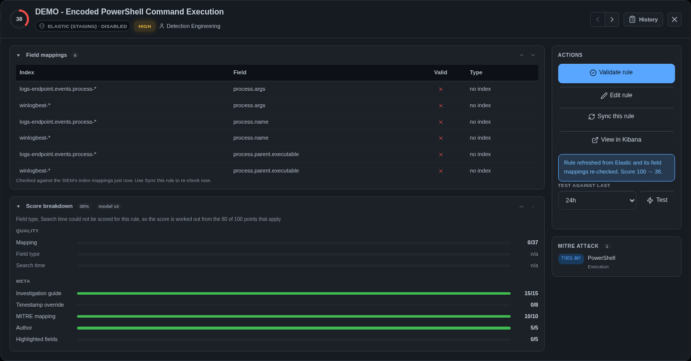Move Field mappings section up
Viewport: 691px width, 361px height.
(521, 55)
